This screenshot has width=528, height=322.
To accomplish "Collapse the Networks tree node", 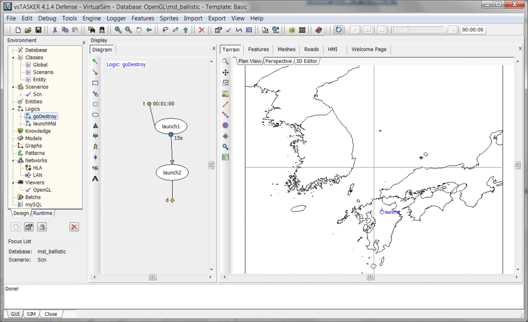I will click(14, 160).
